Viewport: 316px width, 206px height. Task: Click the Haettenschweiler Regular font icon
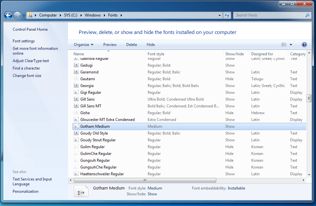click(76, 174)
